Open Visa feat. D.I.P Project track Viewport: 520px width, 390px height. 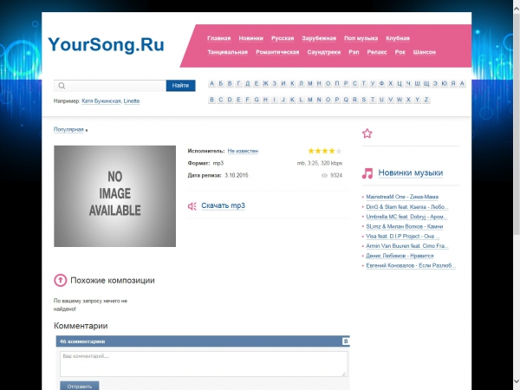pos(403,236)
